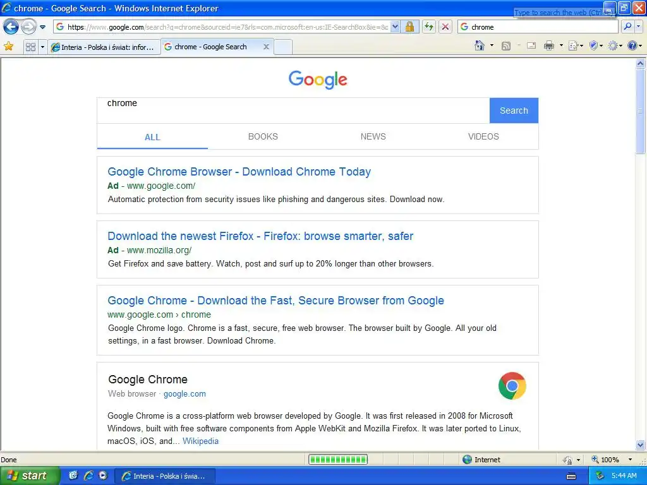Viewport: 647px width, 485px height.
Task: Click the RSS feeds icon
Action: (x=506, y=45)
